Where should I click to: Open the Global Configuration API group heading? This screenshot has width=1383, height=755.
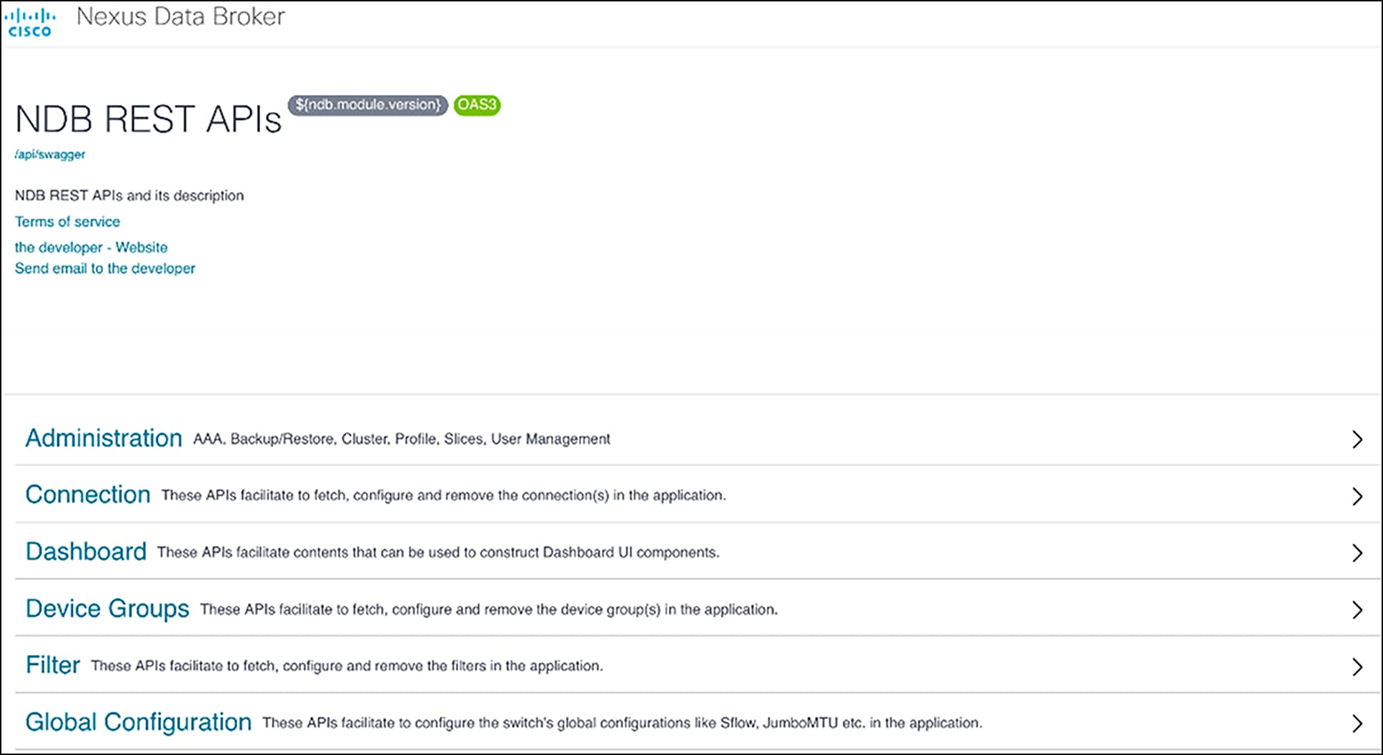138,722
